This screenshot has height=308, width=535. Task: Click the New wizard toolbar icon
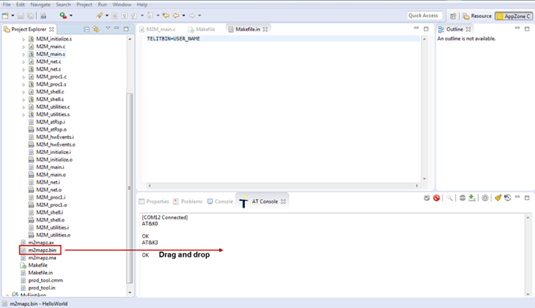pyautogui.click(x=5, y=16)
